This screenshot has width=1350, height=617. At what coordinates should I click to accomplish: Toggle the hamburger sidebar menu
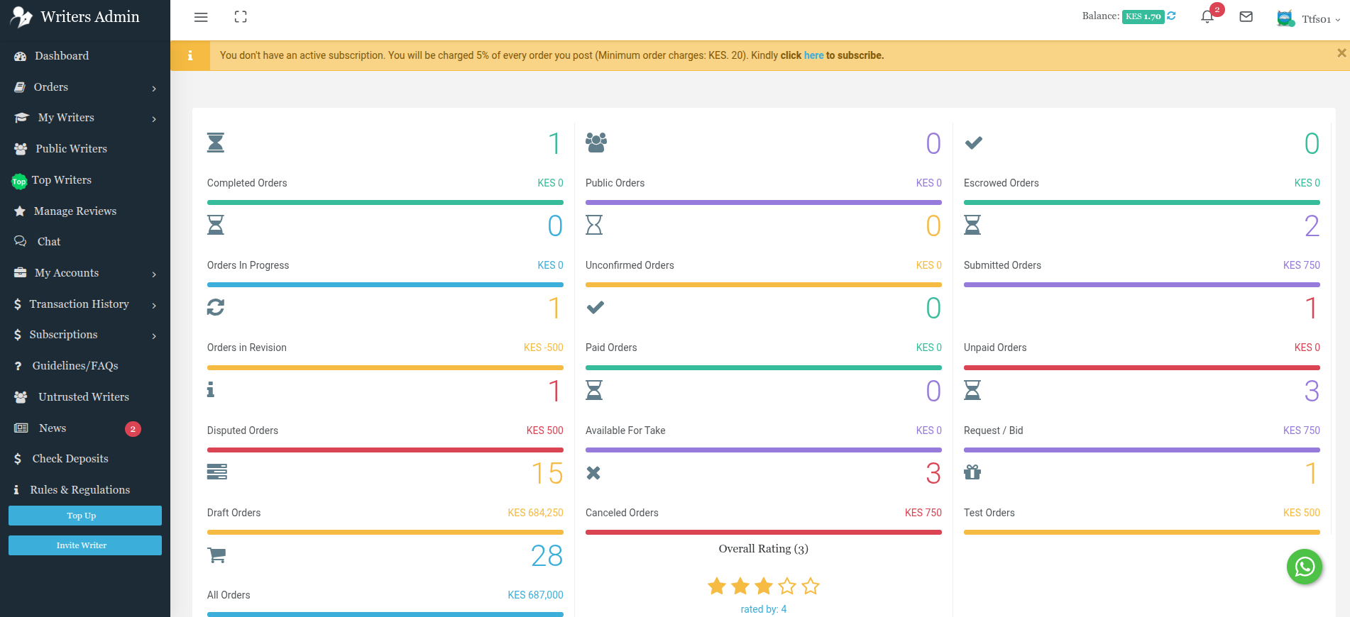pyautogui.click(x=201, y=17)
